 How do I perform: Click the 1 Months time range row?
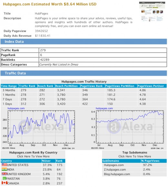[x=84, y=95]
